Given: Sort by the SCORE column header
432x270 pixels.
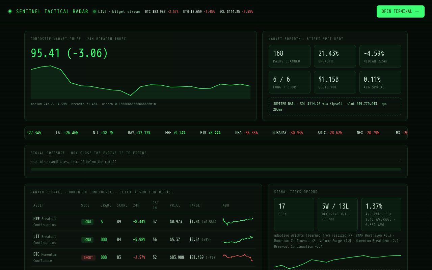Looking at the screenshot, I should point(122,206).
